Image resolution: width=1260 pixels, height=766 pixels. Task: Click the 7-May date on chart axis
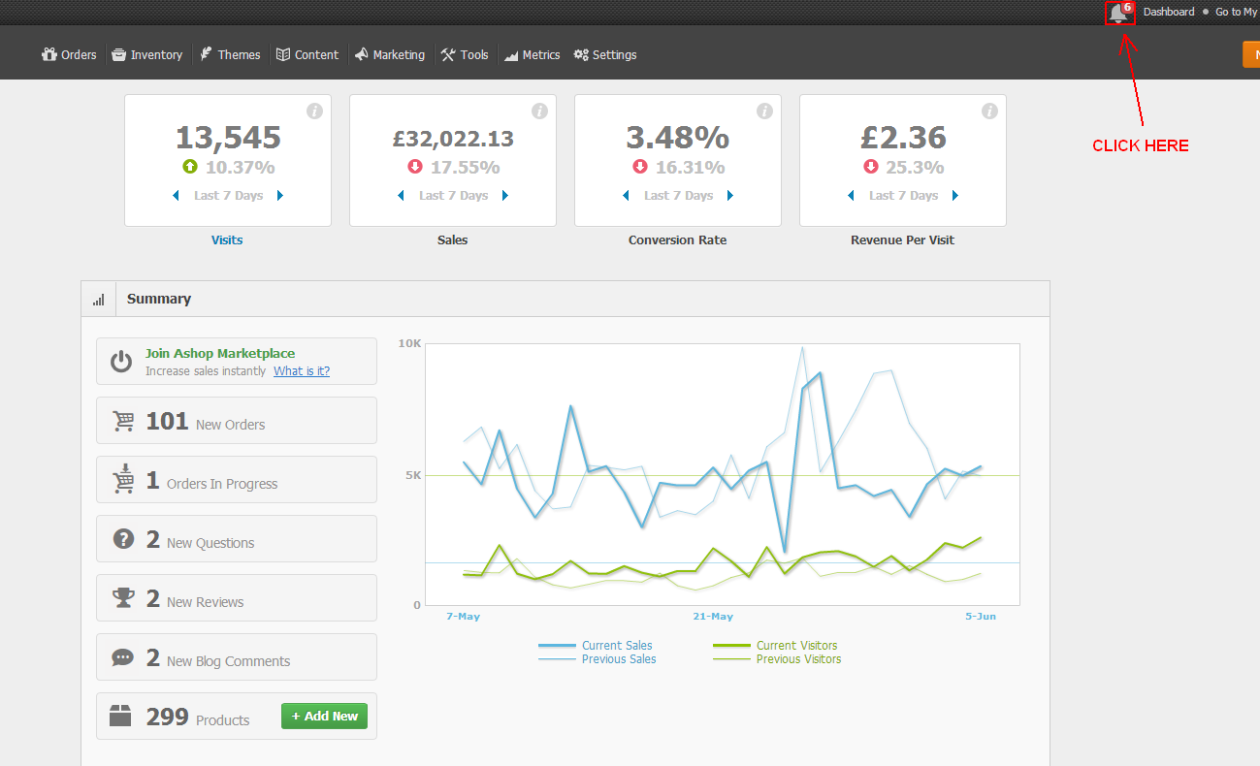click(463, 617)
